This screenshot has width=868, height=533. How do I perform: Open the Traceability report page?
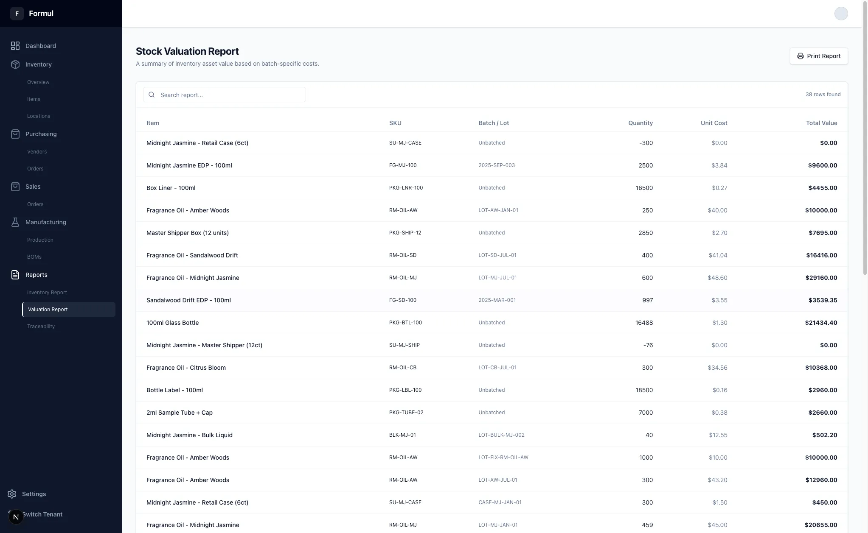click(x=41, y=326)
